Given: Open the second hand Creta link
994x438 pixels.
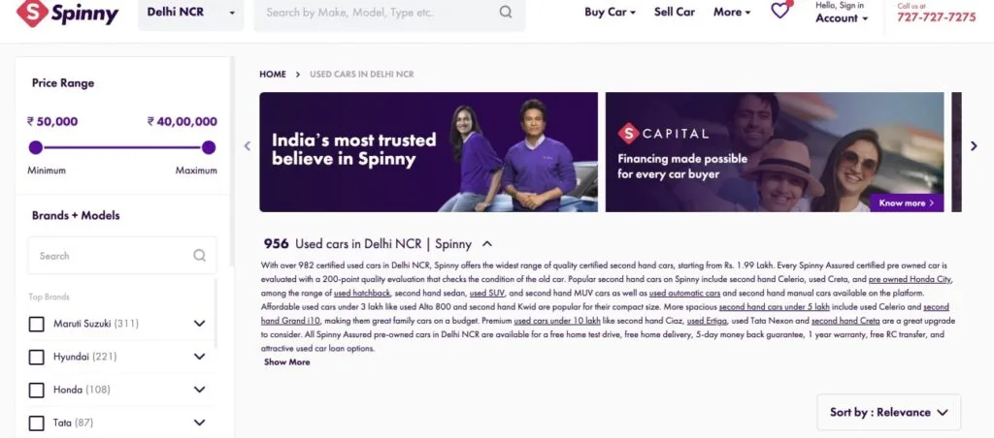Looking at the screenshot, I should [x=845, y=321].
